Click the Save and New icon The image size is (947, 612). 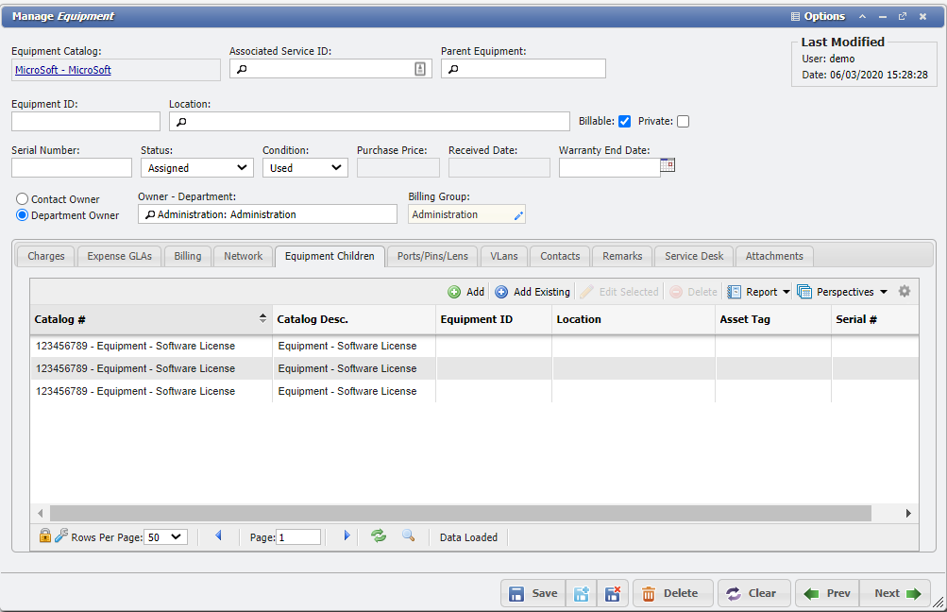tap(582, 594)
